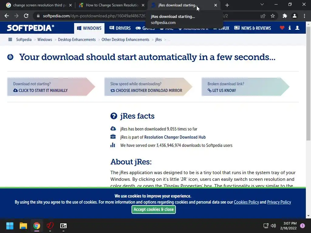Open the Chrome three-dot menu

point(304,16)
